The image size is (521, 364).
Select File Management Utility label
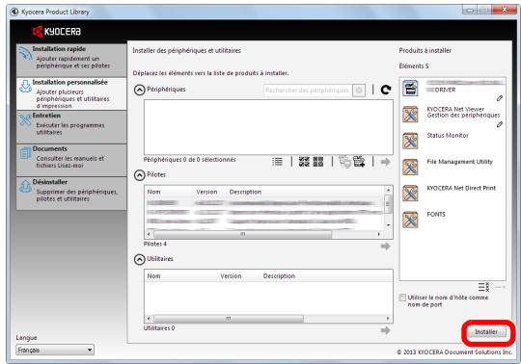(x=459, y=162)
